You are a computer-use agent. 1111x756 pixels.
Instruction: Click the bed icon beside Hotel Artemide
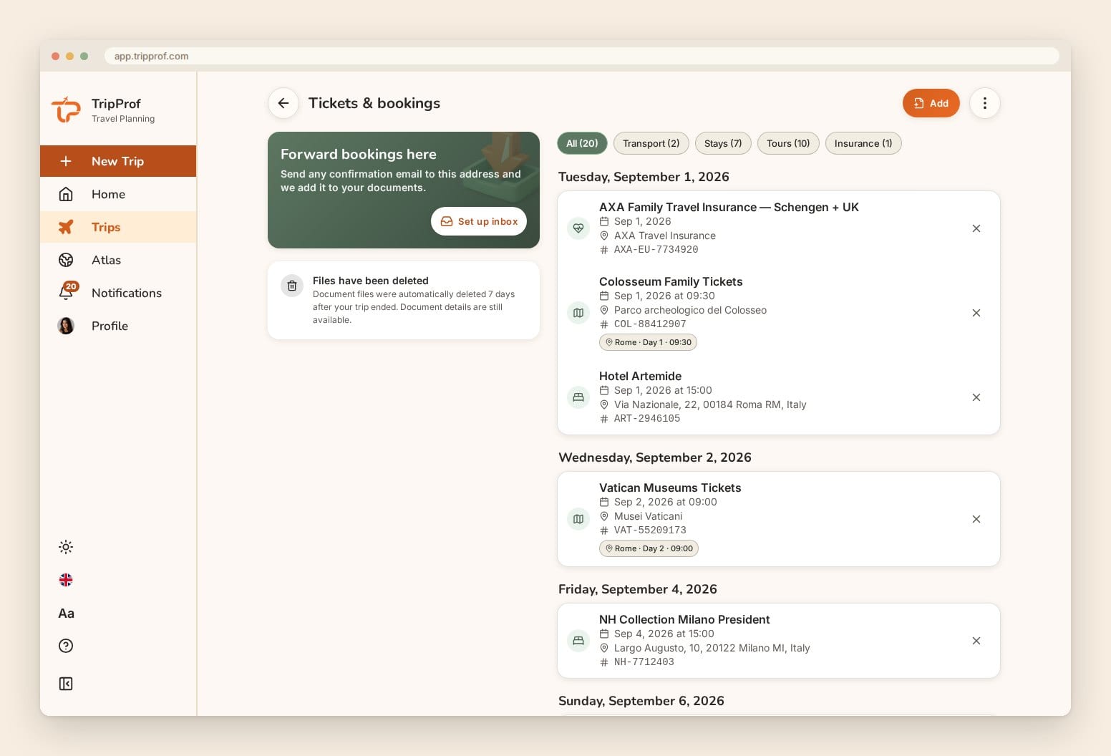[x=578, y=397]
